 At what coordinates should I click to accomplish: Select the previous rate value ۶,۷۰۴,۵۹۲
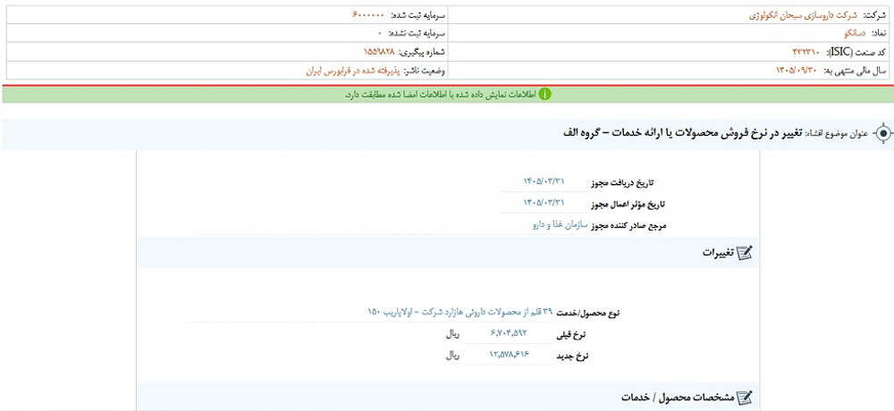(509, 333)
